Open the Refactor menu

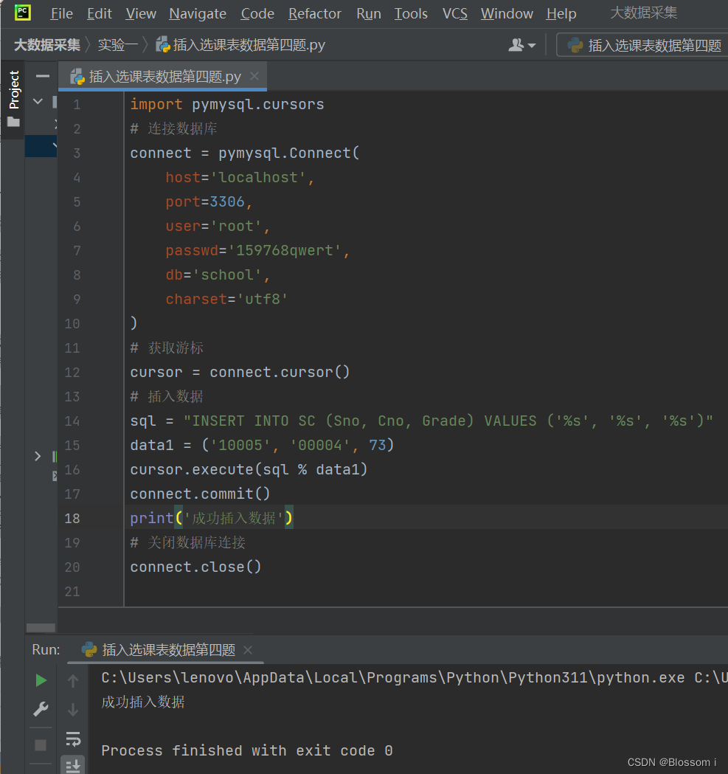tap(314, 13)
